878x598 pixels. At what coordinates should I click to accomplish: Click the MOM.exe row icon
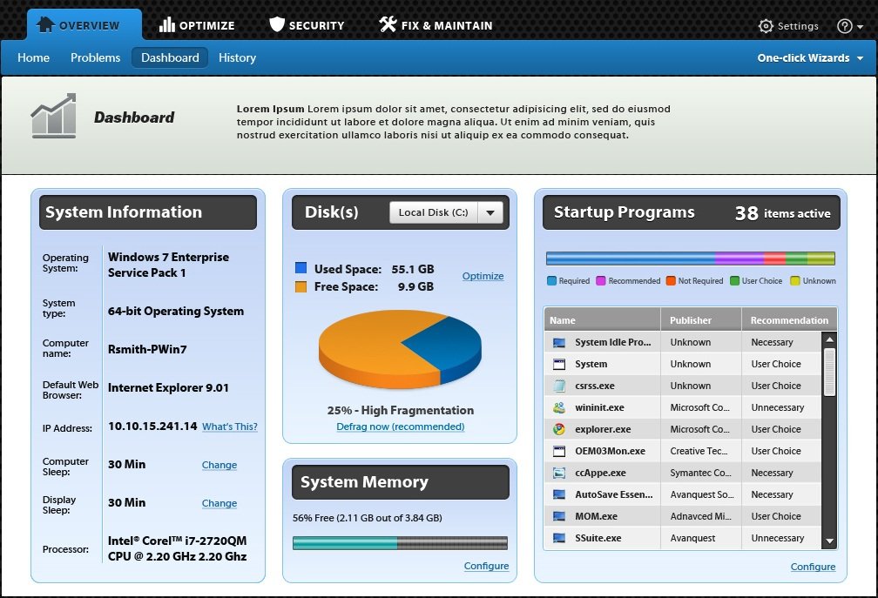pyautogui.click(x=559, y=516)
